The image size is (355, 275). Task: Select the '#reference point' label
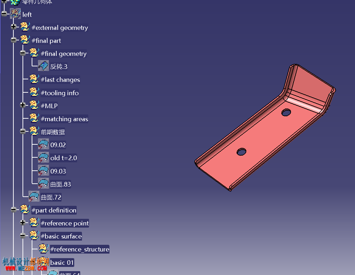tap(64, 223)
